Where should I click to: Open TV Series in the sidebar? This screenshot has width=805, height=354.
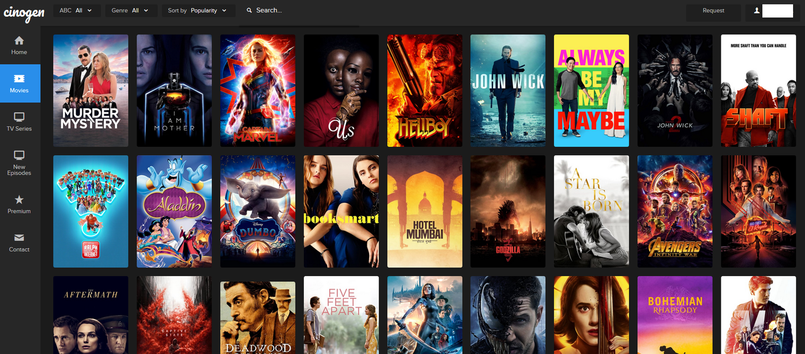click(x=19, y=122)
